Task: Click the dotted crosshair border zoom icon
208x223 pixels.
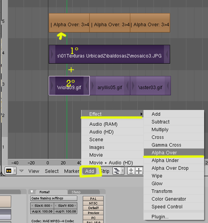Action: click(139, 171)
